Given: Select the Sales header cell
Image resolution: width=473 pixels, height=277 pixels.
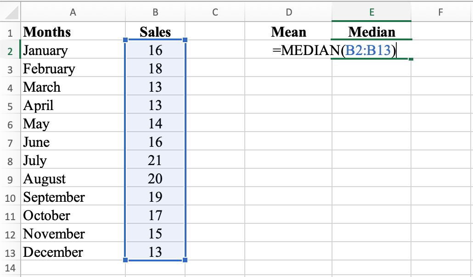Looking at the screenshot, I should (x=155, y=32).
